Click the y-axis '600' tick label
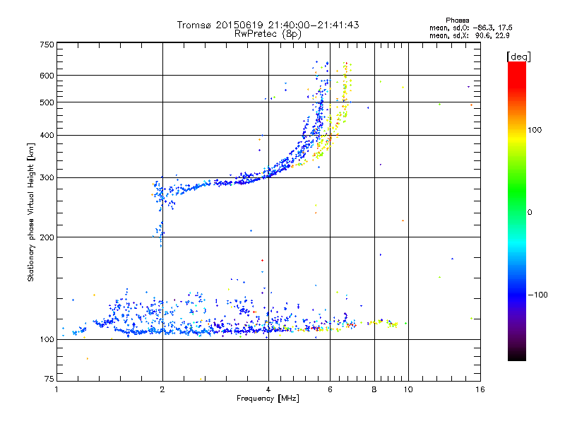 click(x=47, y=76)
